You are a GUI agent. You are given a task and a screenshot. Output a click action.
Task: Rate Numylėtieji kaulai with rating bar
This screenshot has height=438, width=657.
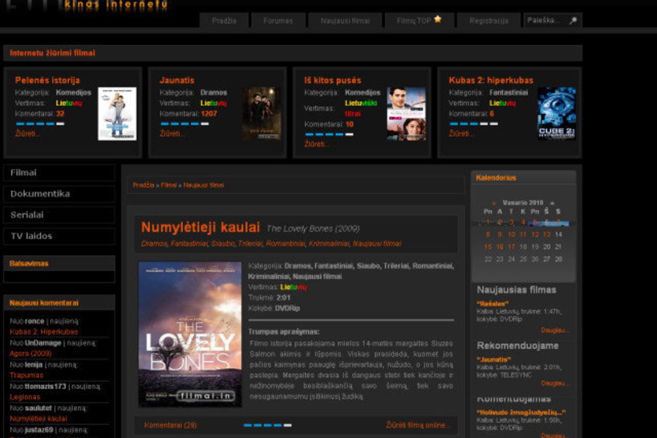[267, 425]
